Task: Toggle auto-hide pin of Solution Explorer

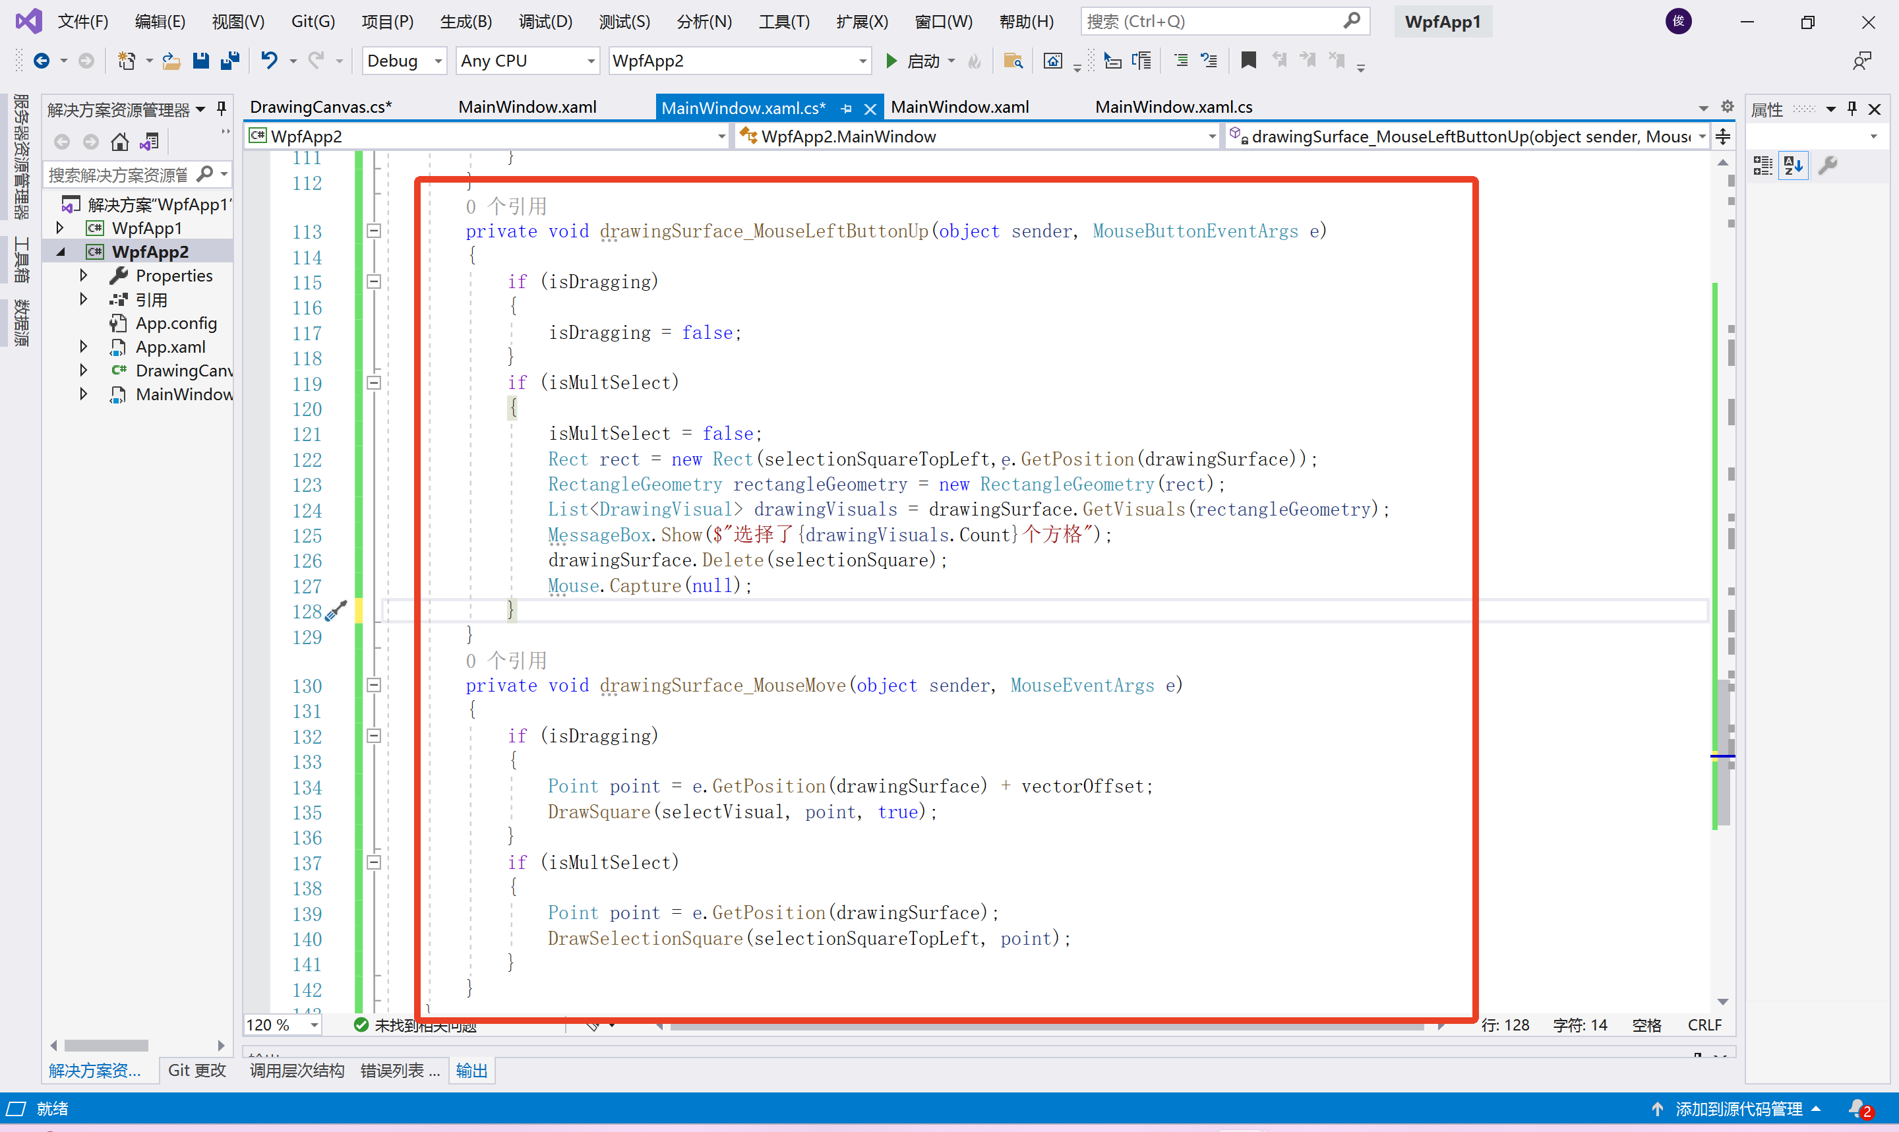Action: pos(221,109)
